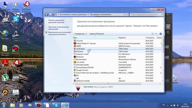Open Панель управления домашняя страница link
The image size is (192, 108).
click(x=56, y=21)
